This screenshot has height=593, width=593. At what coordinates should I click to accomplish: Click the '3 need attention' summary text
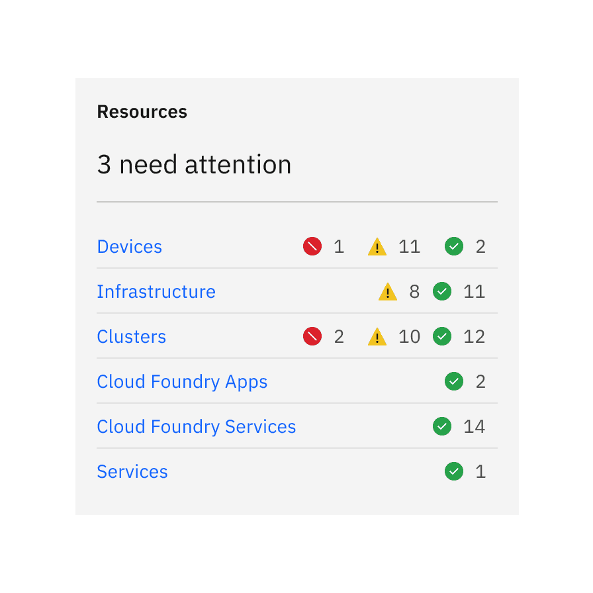click(x=194, y=165)
